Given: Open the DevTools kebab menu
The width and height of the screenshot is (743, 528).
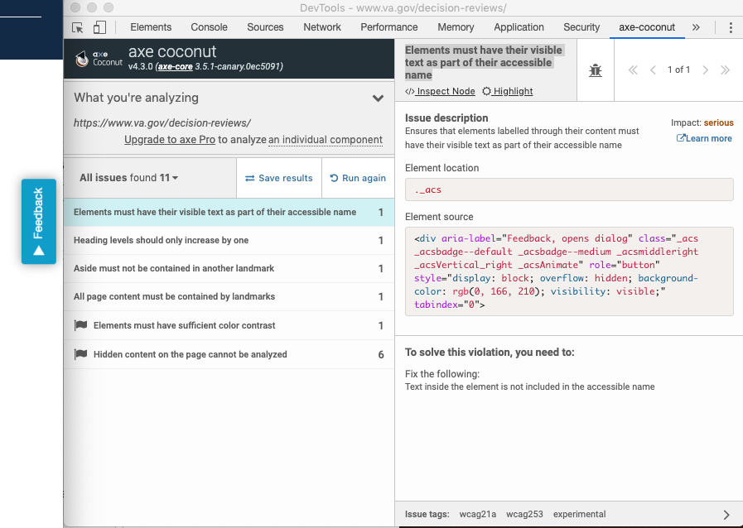Looking at the screenshot, I should [731, 27].
